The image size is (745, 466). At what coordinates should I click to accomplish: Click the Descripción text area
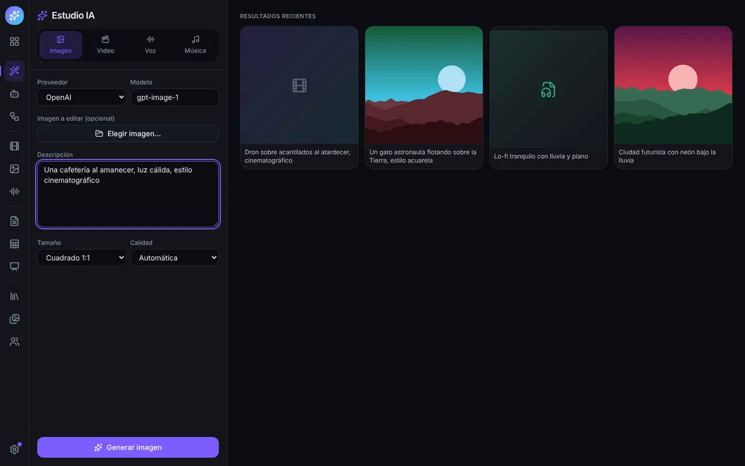(x=128, y=194)
